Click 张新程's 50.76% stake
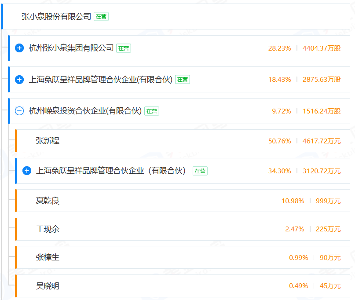The image size is (355, 300). [280, 141]
